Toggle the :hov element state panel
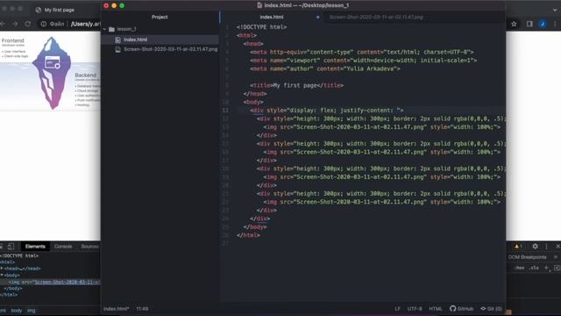 point(519,268)
